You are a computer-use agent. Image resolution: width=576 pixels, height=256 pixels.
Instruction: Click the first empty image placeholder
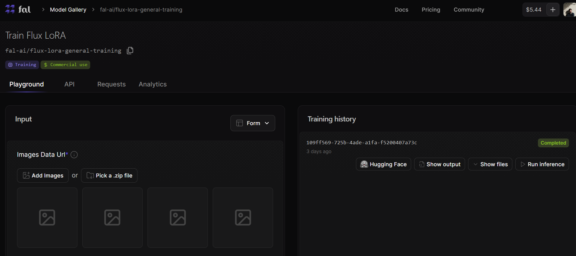[x=47, y=218]
